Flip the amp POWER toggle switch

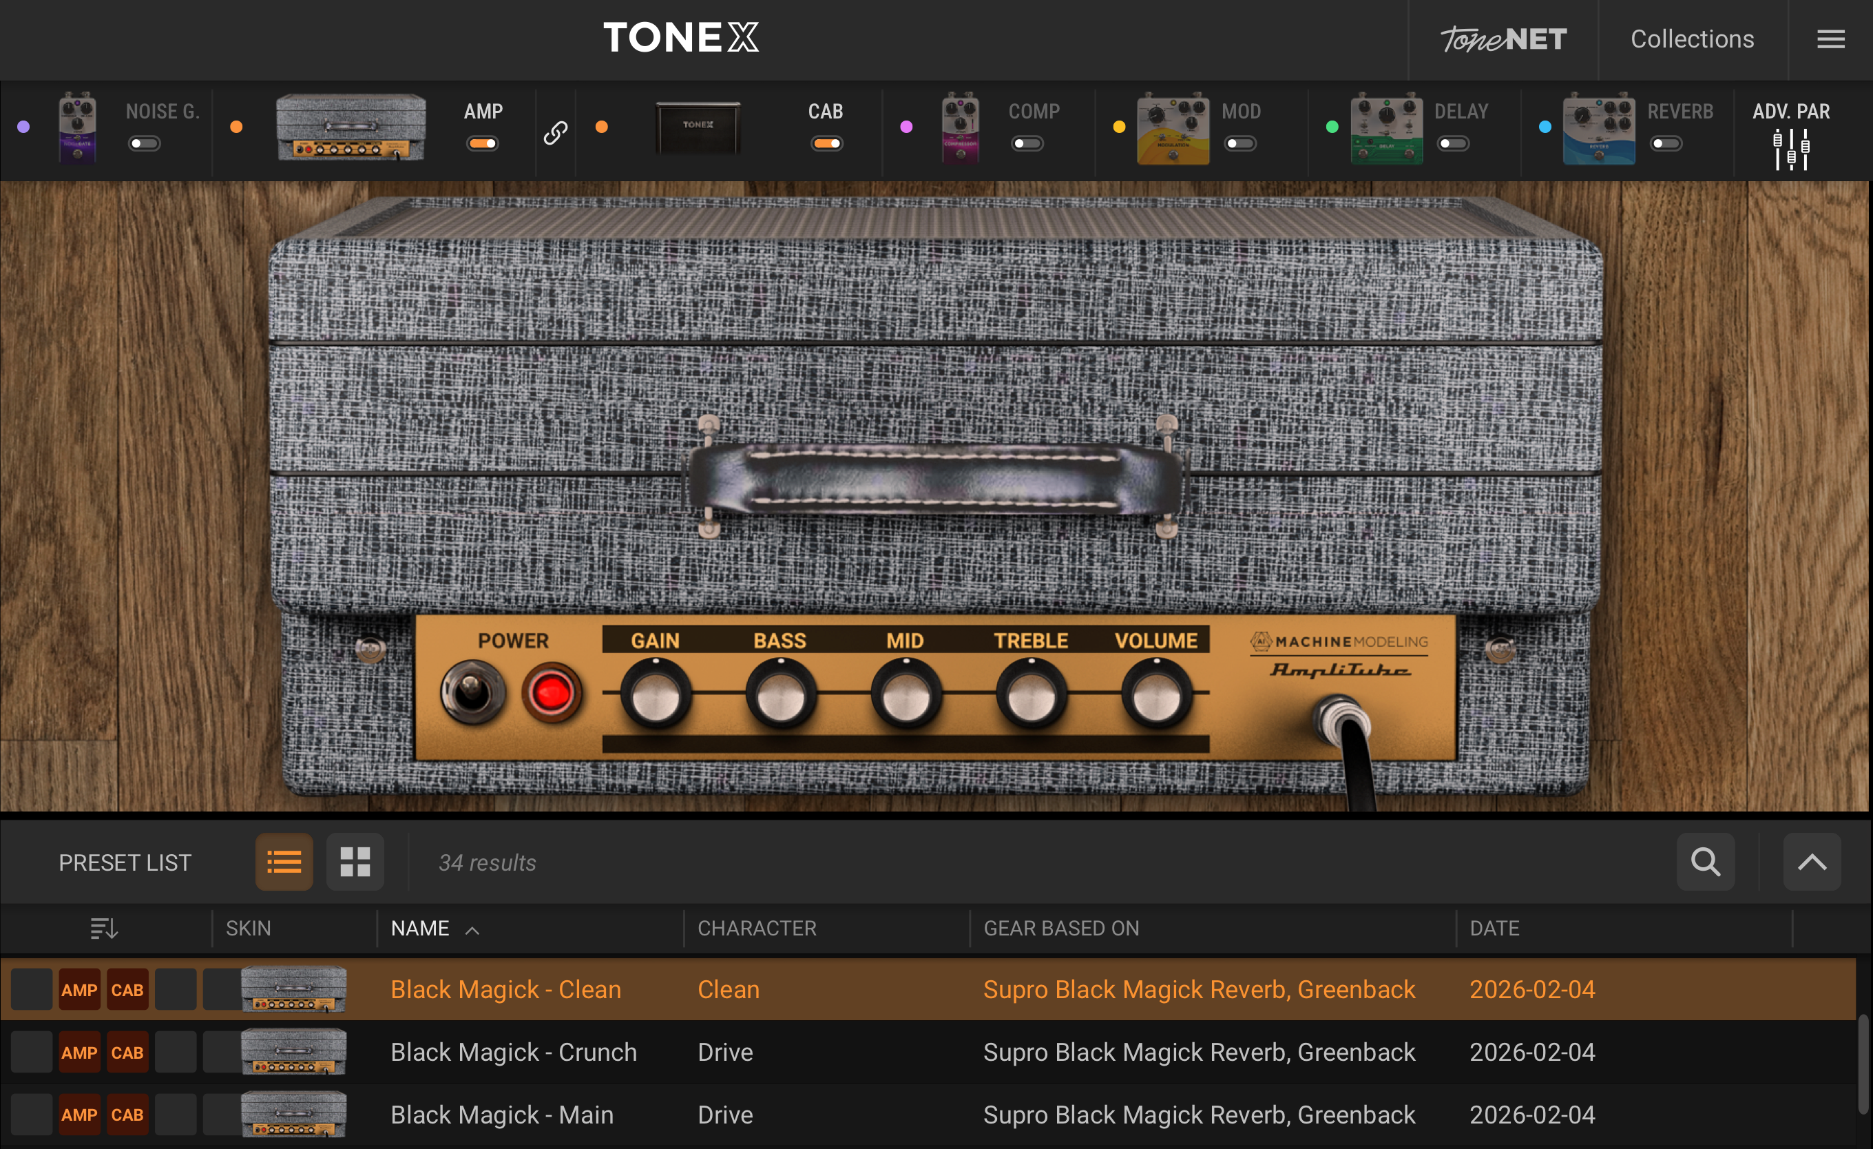(472, 692)
